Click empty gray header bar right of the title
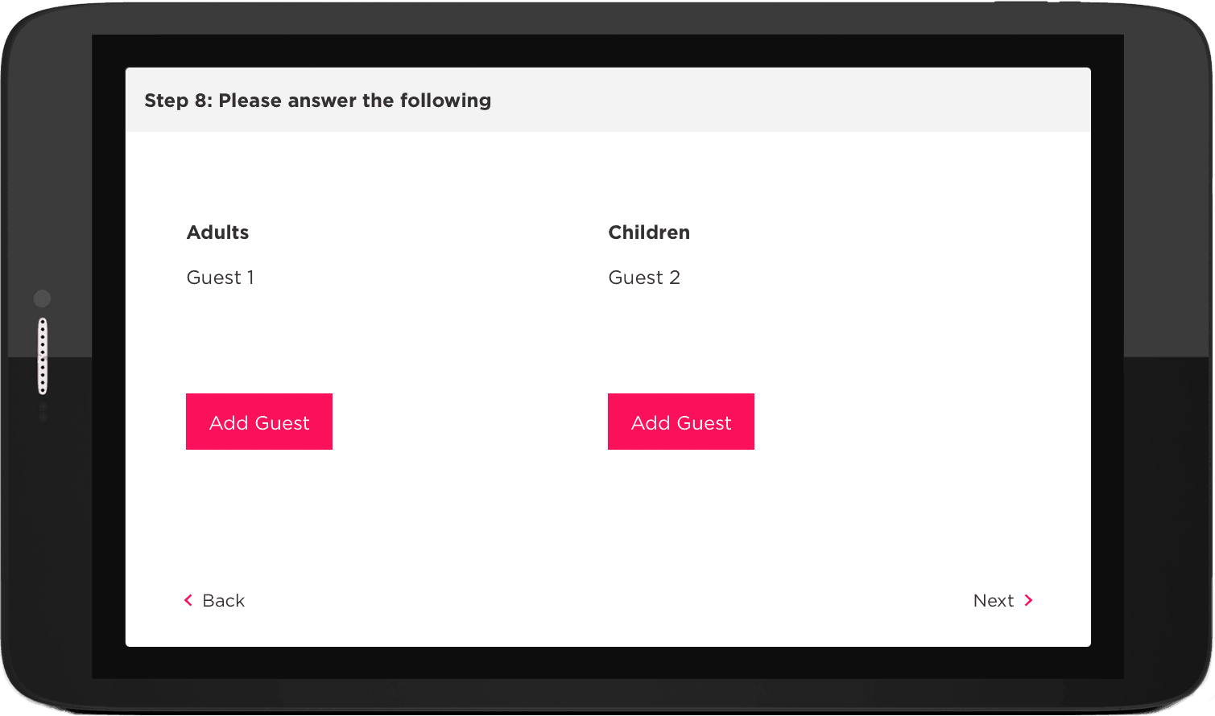This screenshot has width=1215, height=716. 789,100
